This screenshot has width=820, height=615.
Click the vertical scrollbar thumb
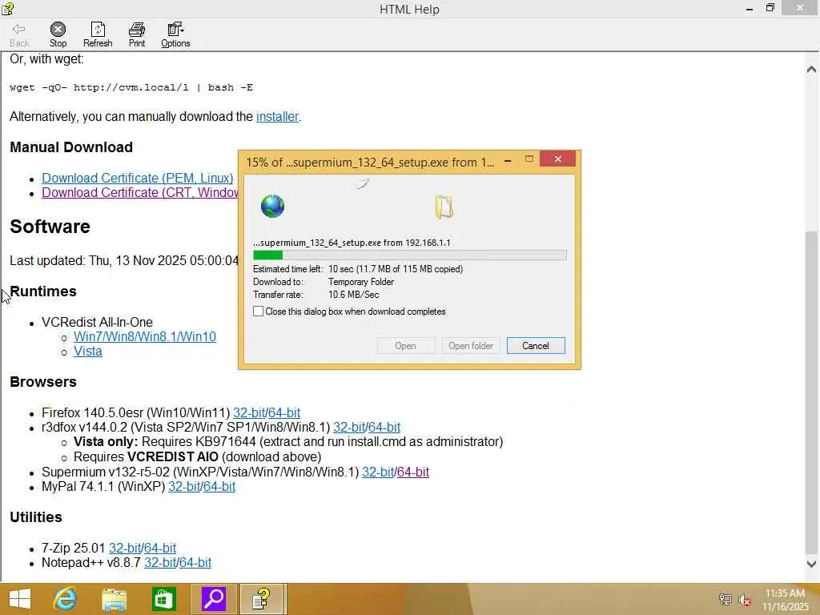click(x=812, y=391)
